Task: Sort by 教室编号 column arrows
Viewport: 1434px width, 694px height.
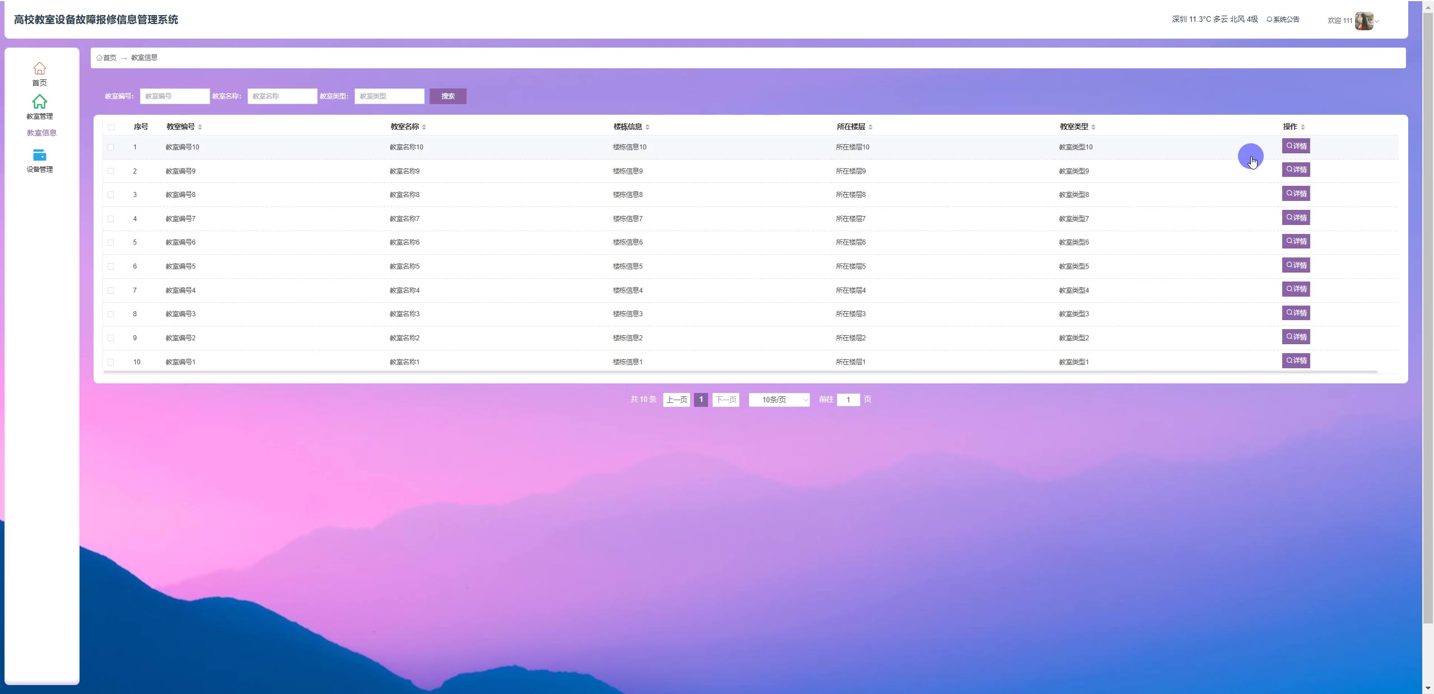Action: [200, 127]
